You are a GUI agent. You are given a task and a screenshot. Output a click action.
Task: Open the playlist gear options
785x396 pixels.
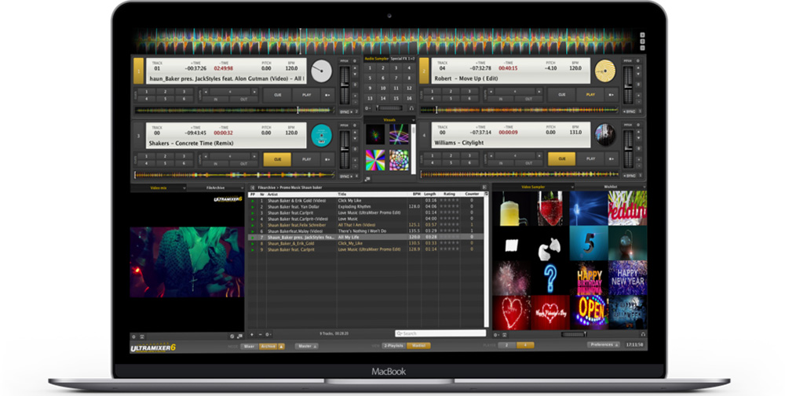click(x=268, y=335)
